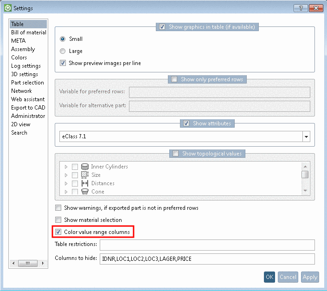The height and width of the screenshot is (291, 327).
Task: Click the Inner Cylinders icon
Action: click(x=85, y=167)
